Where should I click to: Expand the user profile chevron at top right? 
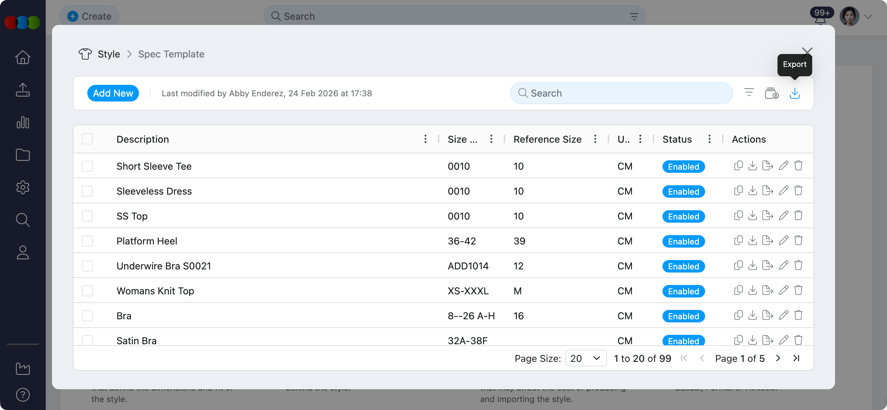[x=868, y=17]
